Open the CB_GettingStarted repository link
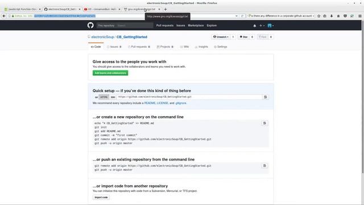The height and width of the screenshot is (205, 364). point(131,37)
